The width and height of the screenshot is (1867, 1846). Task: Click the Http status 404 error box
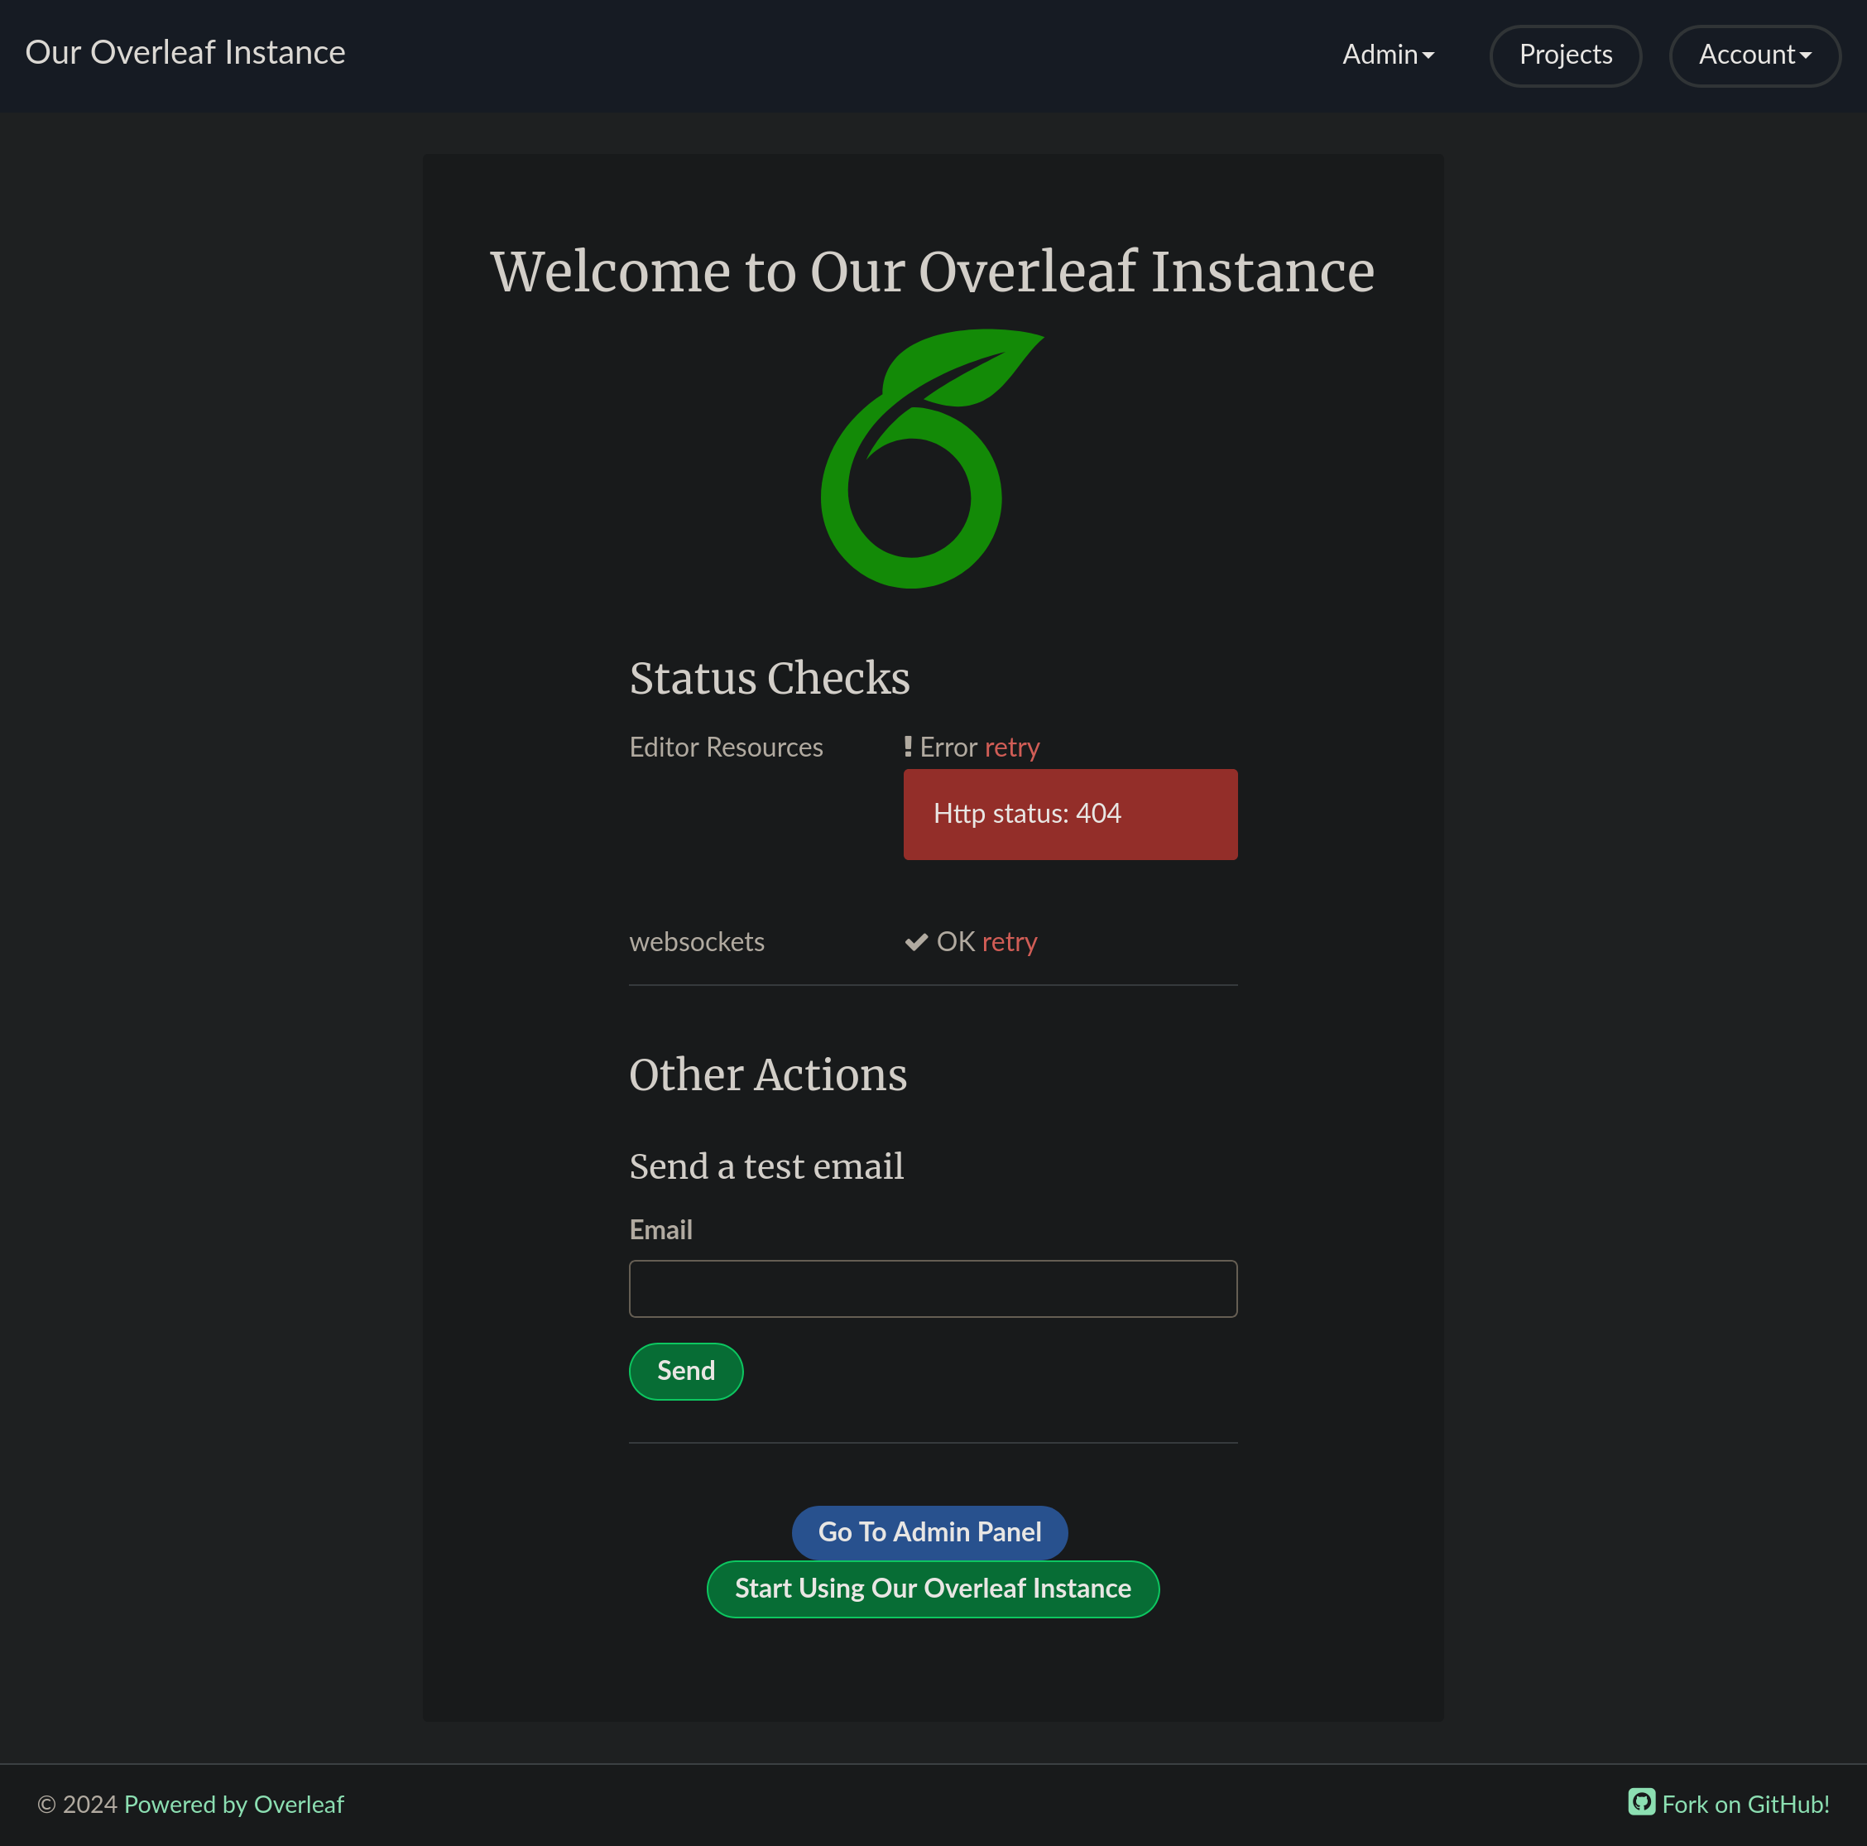tap(1068, 814)
